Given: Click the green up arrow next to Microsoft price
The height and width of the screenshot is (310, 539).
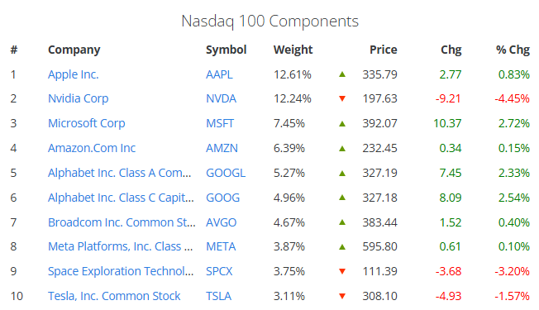Looking at the screenshot, I should 342,124.
